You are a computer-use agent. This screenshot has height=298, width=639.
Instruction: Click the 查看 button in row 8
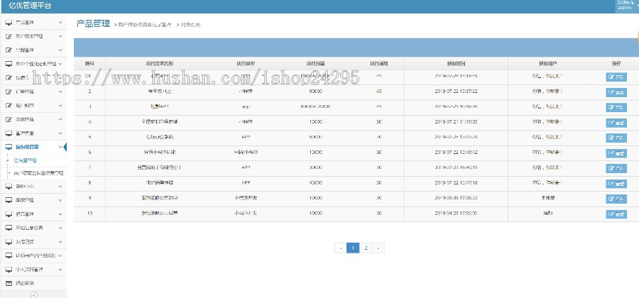pos(616,184)
